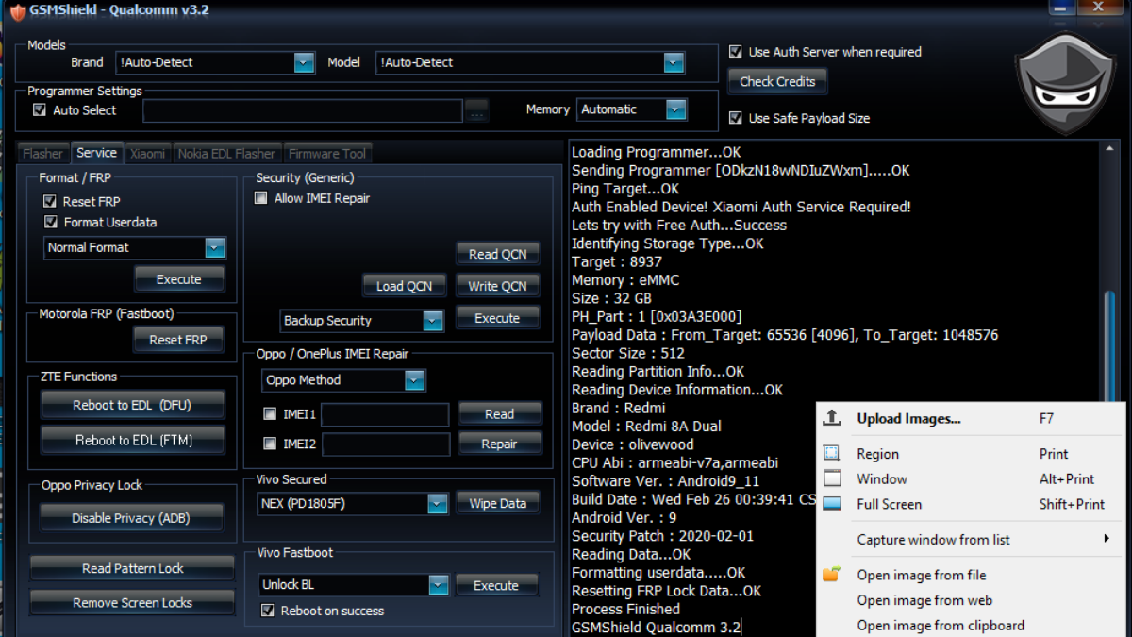Open the Oppo Method dropdown

point(415,380)
